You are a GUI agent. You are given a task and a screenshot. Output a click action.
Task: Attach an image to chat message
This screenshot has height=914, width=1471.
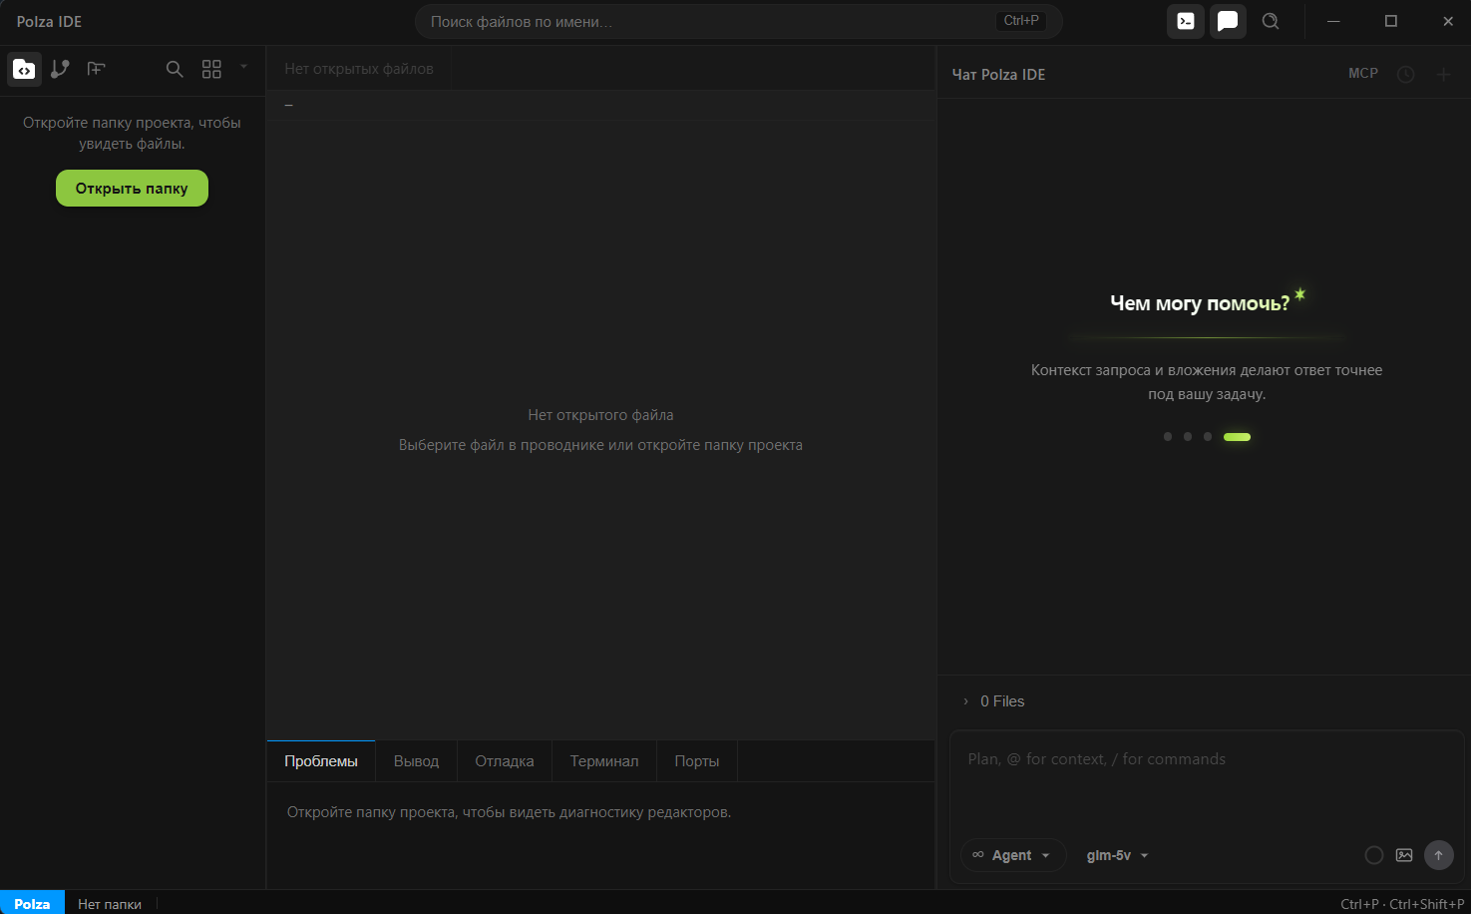click(x=1404, y=855)
